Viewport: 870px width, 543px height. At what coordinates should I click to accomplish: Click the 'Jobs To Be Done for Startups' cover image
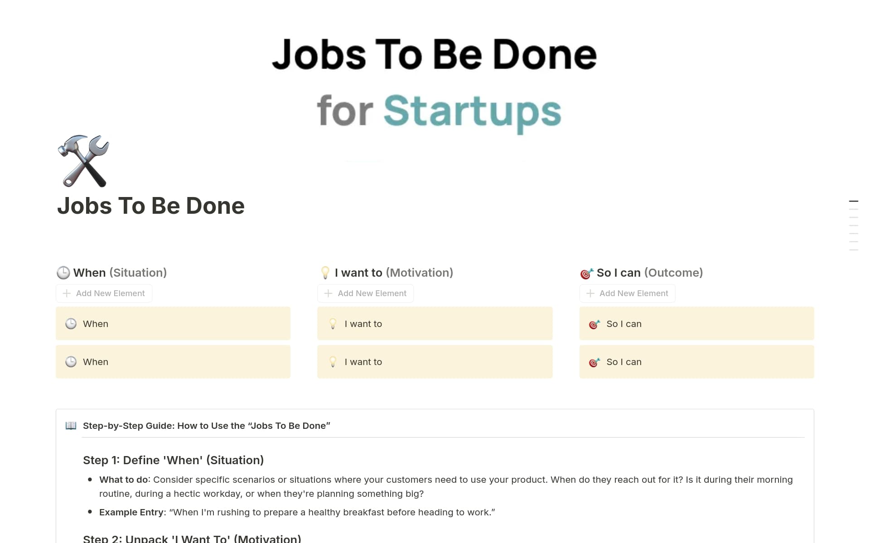pos(434,82)
